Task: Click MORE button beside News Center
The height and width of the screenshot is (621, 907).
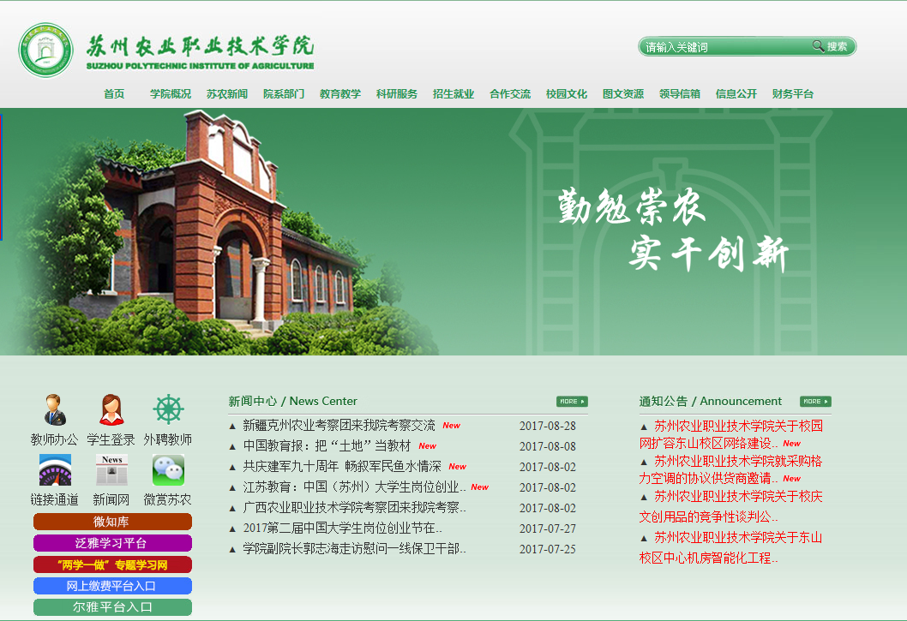Action: [x=572, y=401]
